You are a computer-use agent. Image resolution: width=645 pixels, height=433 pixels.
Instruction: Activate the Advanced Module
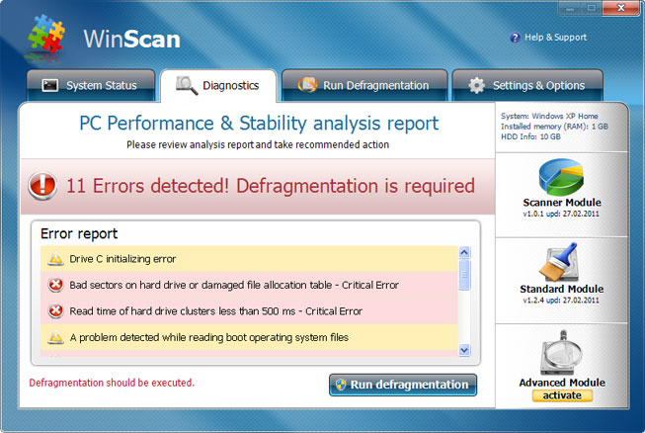[562, 395]
